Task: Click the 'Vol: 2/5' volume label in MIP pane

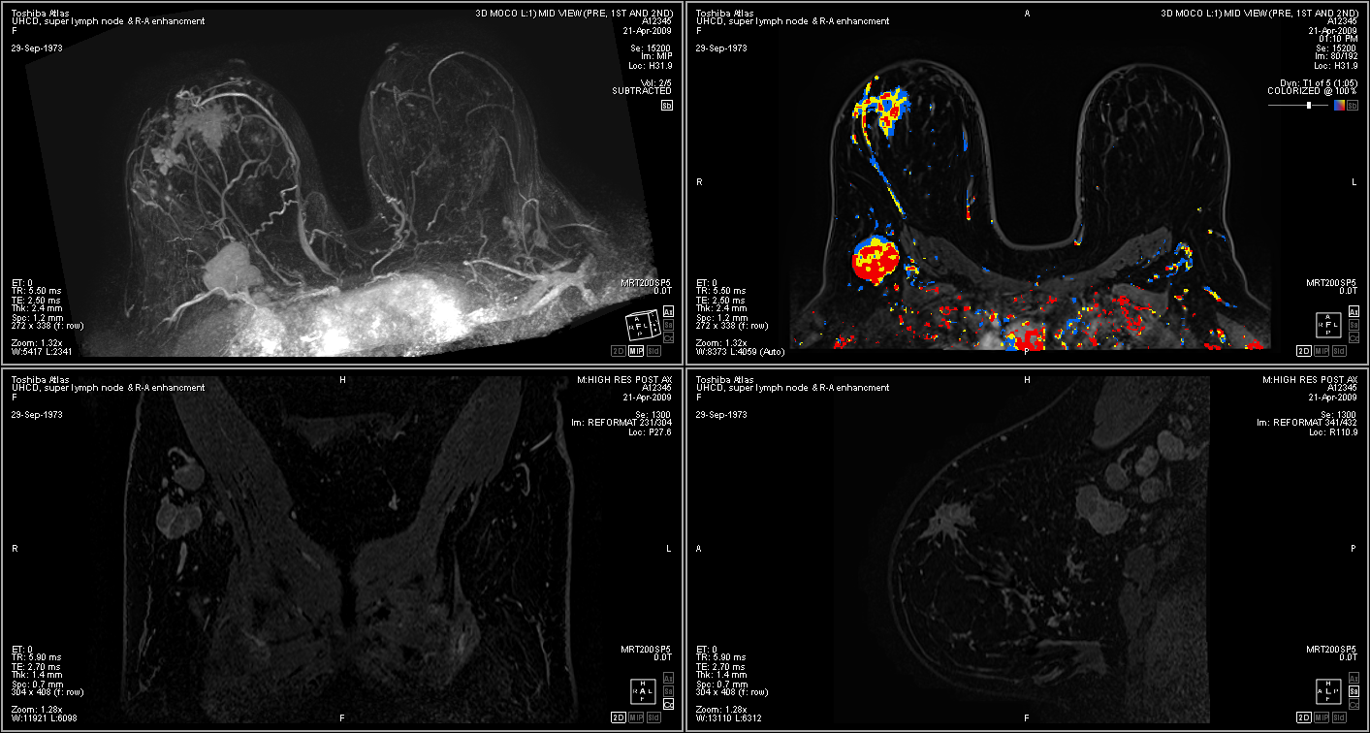Action: 657,82
